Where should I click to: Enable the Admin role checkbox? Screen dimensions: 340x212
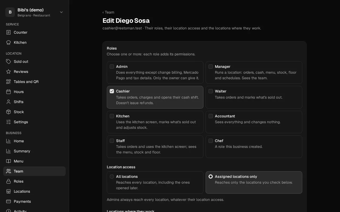coord(112,67)
